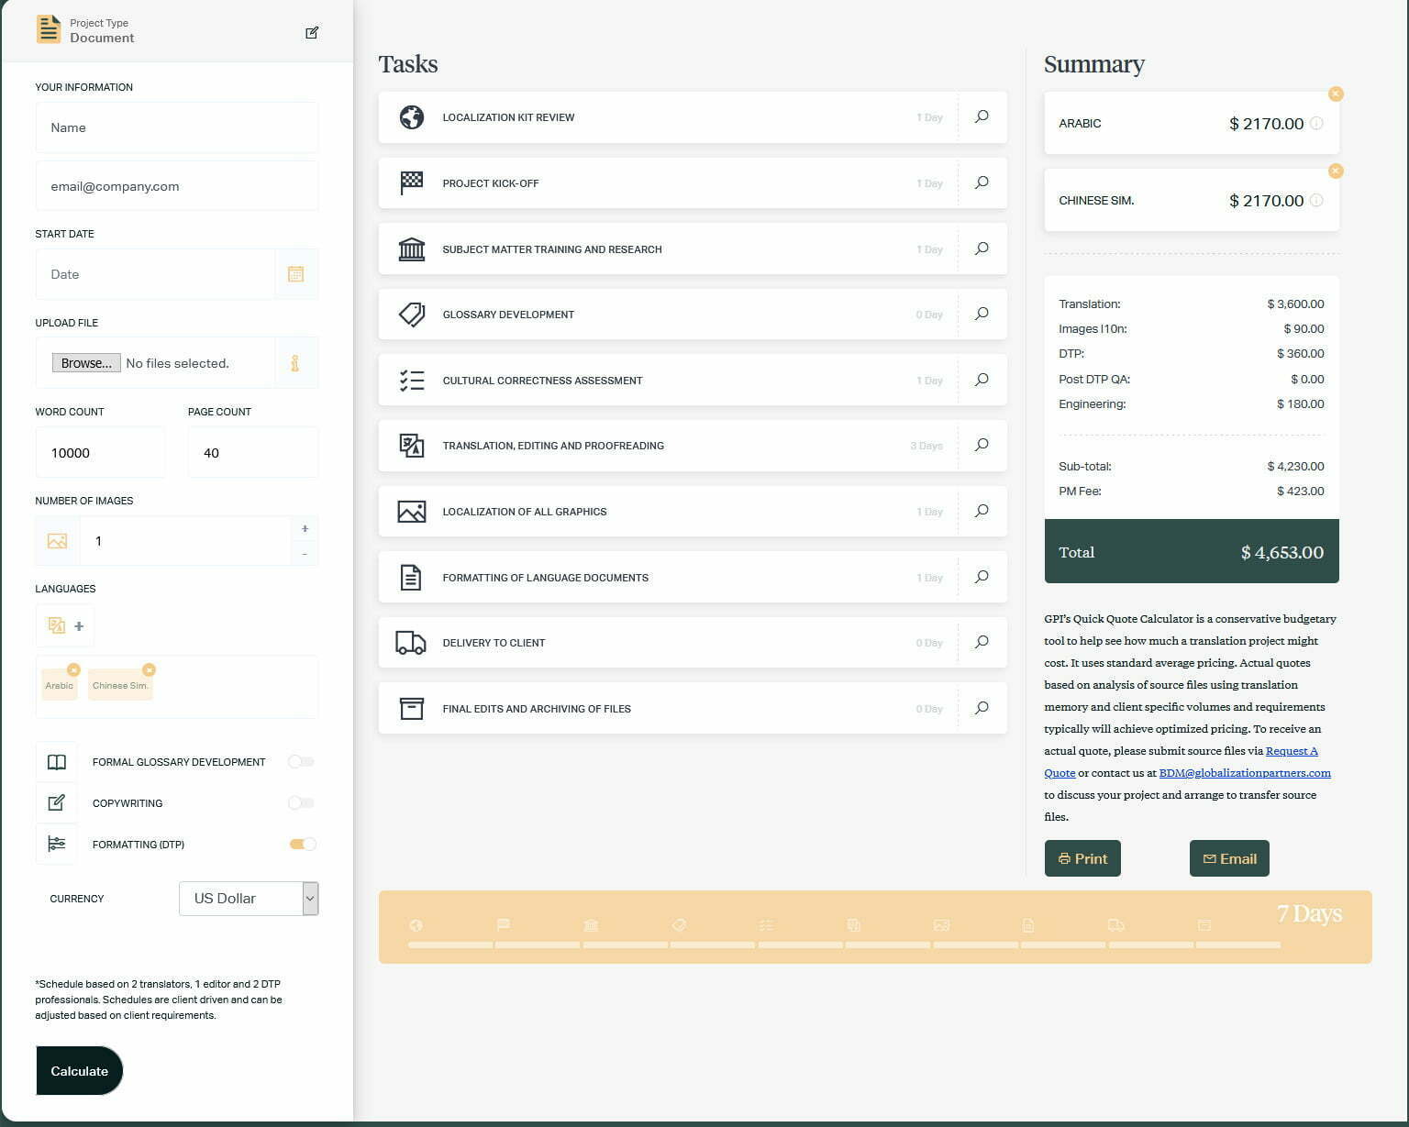Open the Currency dropdown
This screenshot has width=1409, height=1127.
click(249, 899)
